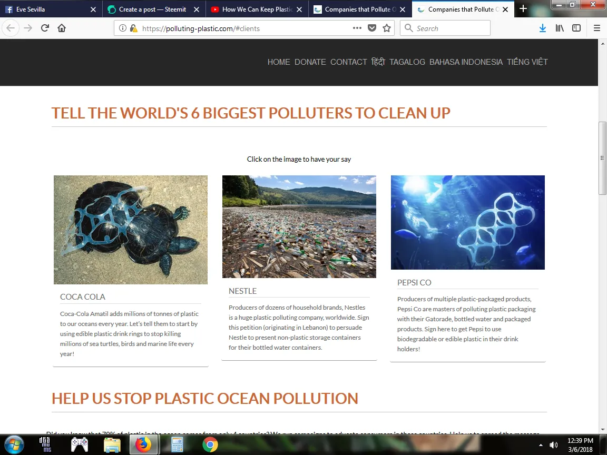Close the How We Can Keep Plastic tab

pyautogui.click(x=299, y=9)
